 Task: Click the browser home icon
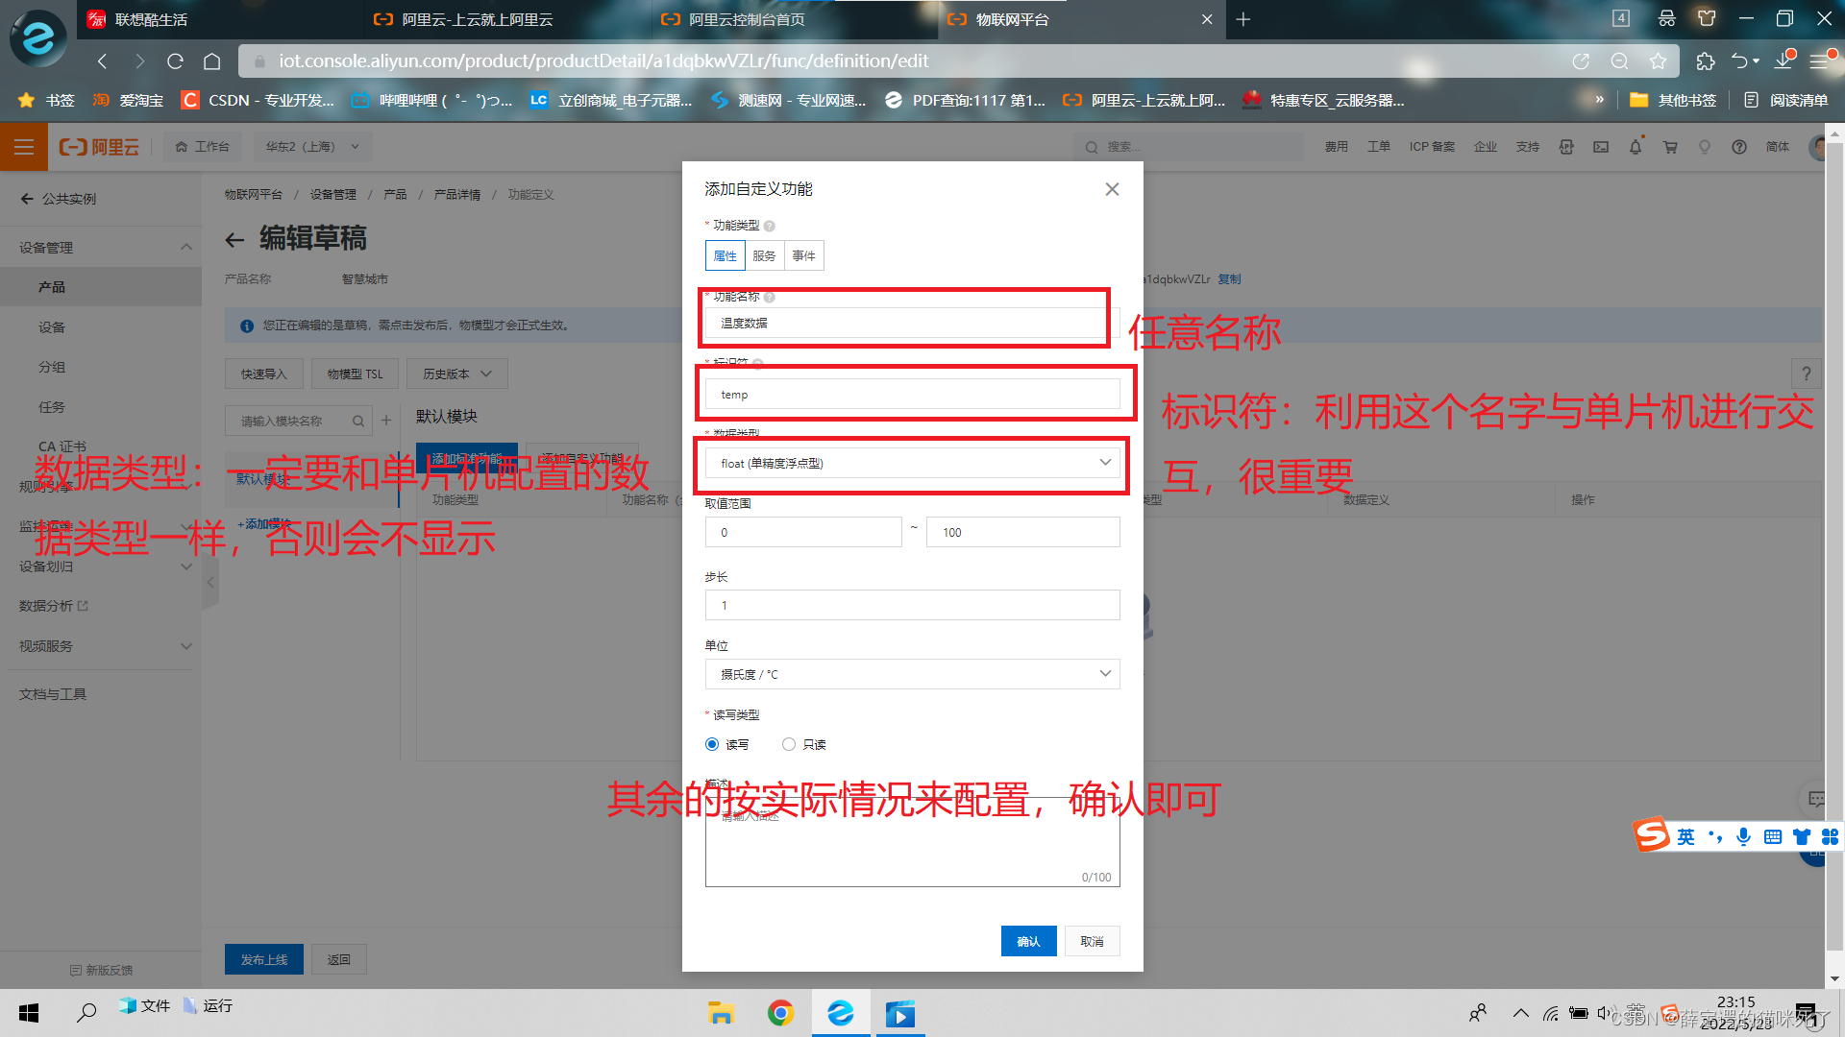(x=212, y=61)
